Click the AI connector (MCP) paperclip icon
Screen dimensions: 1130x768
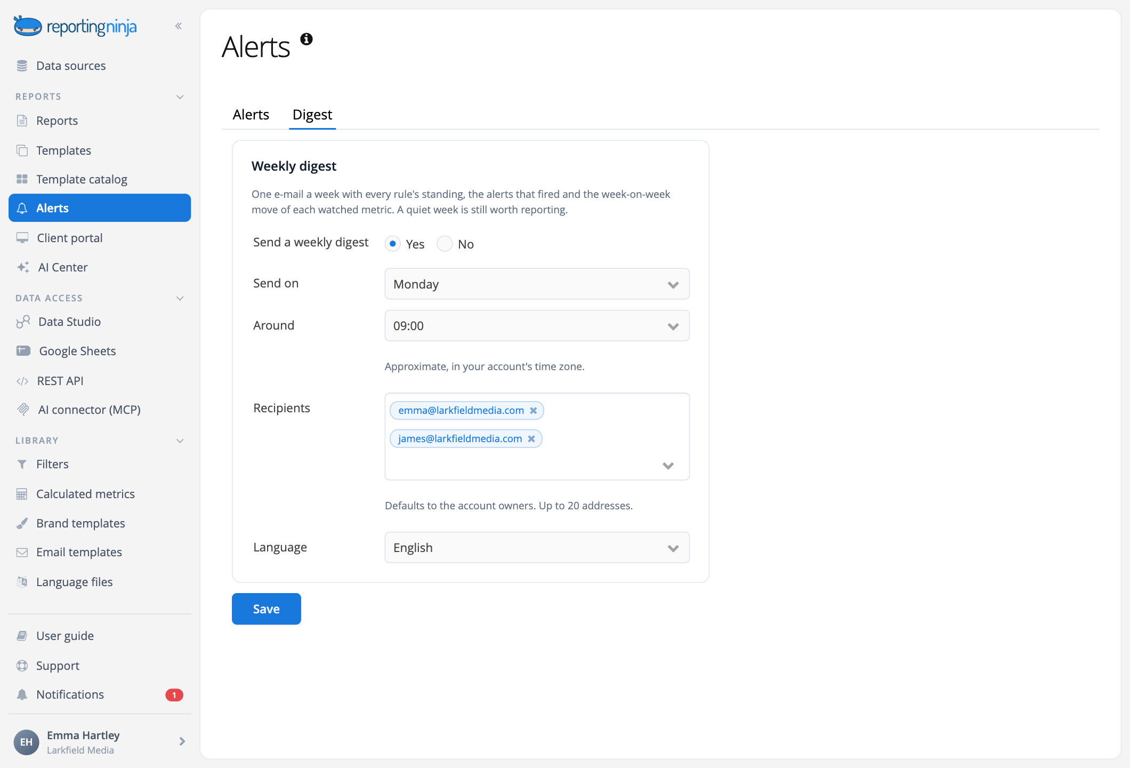(x=23, y=410)
